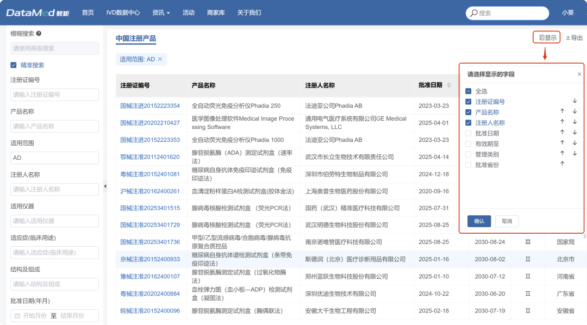
Task: Open record 国械注进20152223354
Action: point(150,105)
